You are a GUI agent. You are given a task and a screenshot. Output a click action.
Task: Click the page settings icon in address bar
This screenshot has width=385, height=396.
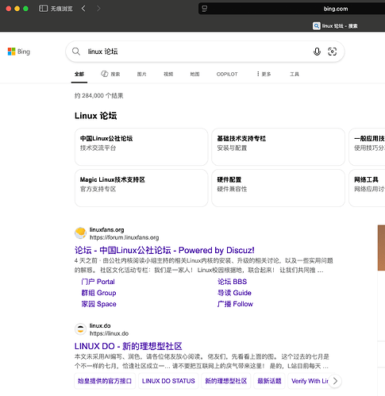click(204, 9)
